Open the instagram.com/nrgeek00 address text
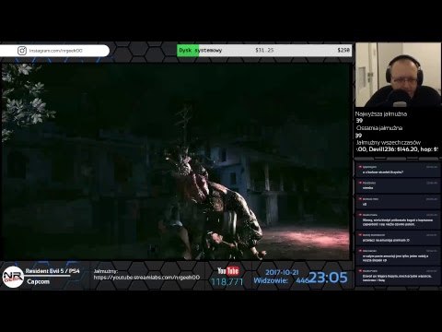The image size is (442, 332). tap(56, 51)
